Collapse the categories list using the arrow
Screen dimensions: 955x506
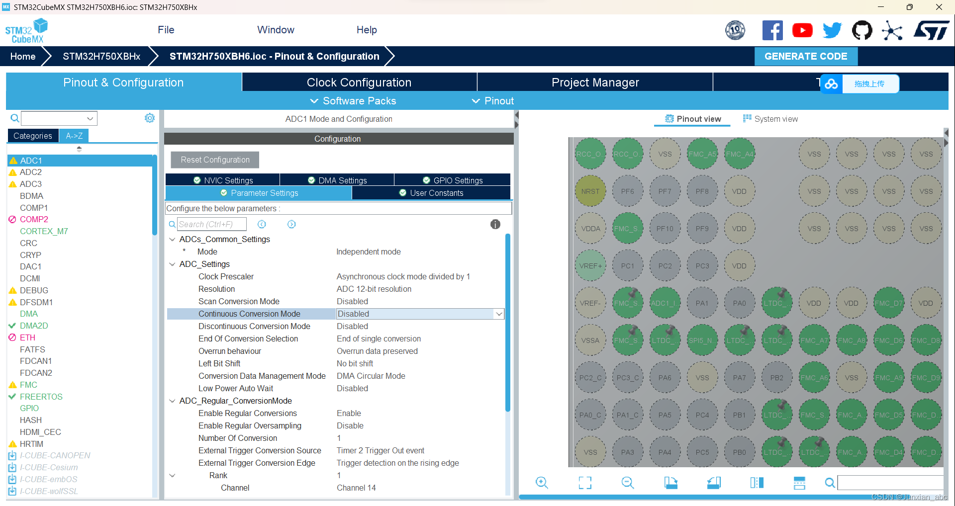click(79, 149)
